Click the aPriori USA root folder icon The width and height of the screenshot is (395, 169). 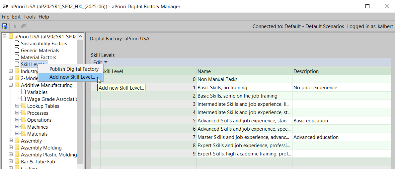(x=11, y=37)
